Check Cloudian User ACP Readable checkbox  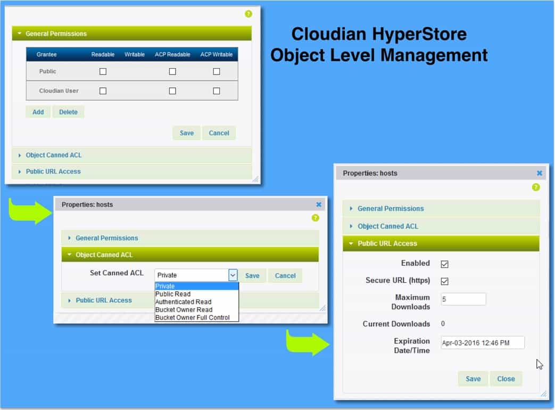[172, 91]
